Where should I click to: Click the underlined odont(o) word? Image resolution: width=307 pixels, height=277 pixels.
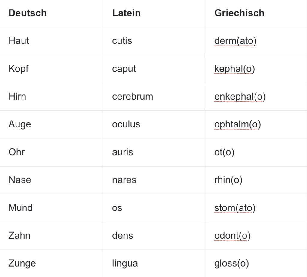tap(232, 236)
